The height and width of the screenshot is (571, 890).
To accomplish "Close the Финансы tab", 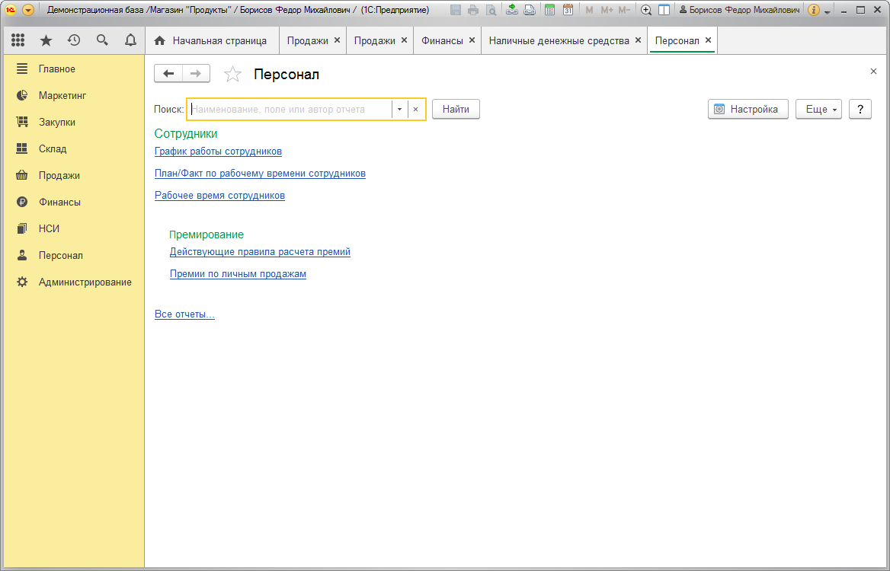I will point(472,40).
